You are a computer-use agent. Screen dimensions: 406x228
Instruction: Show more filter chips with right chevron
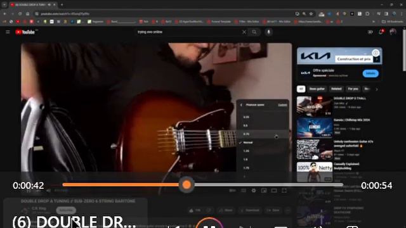[376, 89]
